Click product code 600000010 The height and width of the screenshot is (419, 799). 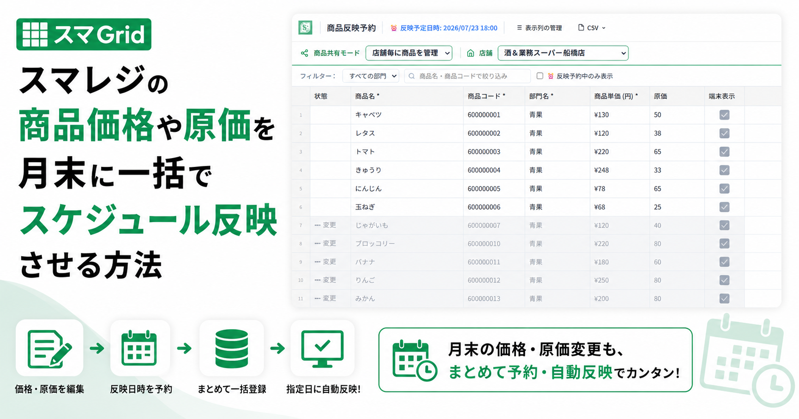point(484,243)
